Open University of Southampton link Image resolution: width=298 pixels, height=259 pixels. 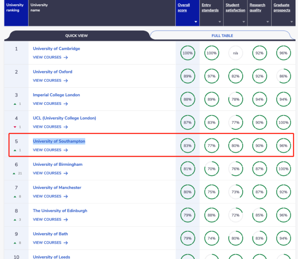[59, 141]
